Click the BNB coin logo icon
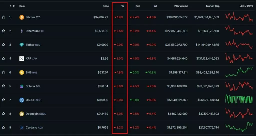Screen dimensions: 256x136 (22, 72)
